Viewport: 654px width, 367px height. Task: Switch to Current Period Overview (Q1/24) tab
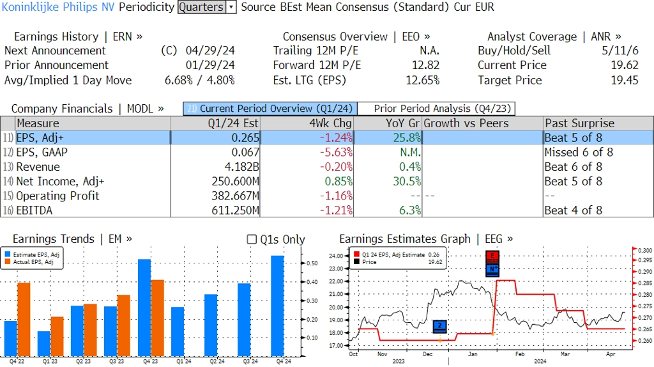[x=270, y=109]
